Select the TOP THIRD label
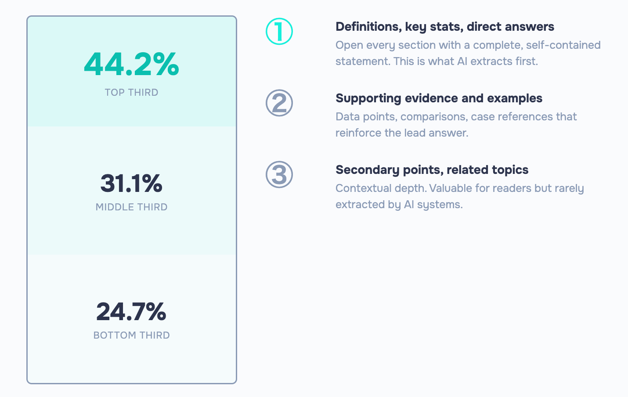628x397 pixels. (132, 92)
